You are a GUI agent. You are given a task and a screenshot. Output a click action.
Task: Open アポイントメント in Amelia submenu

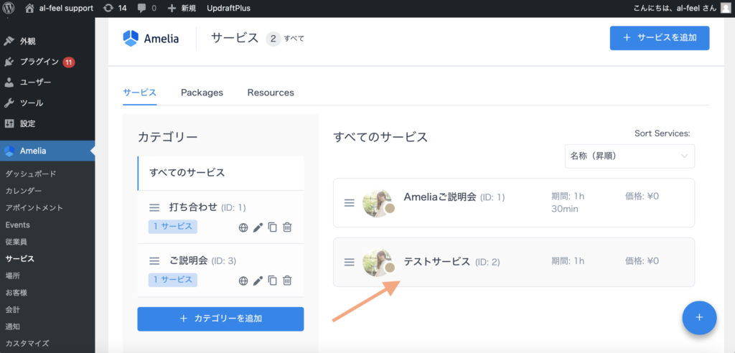[x=34, y=208]
